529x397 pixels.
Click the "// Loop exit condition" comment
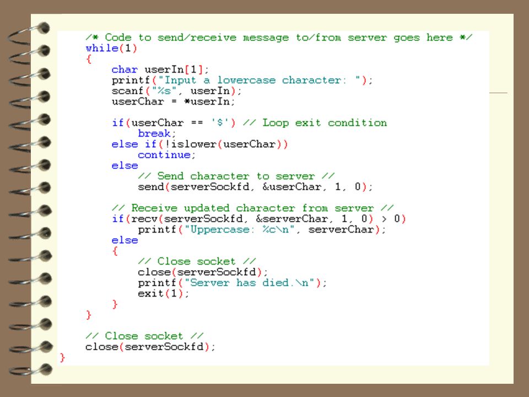(315, 122)
